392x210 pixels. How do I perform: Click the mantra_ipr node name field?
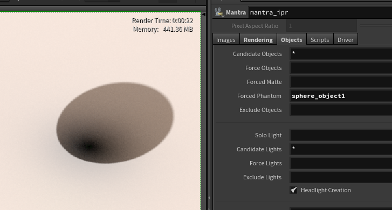(320, 12)
